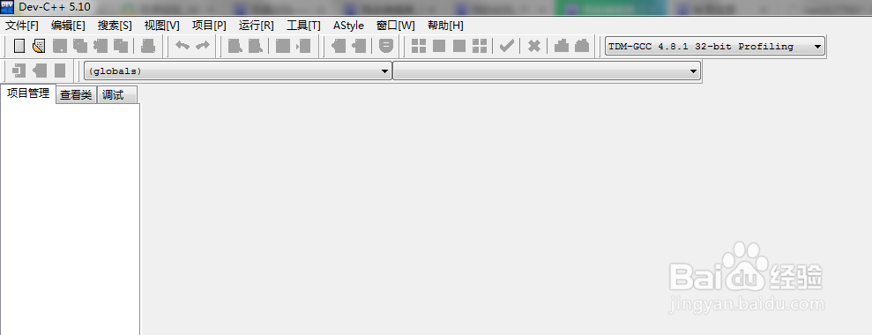Click the Find icon in the toolbar

pyautogui.click(x=235, y=46)
